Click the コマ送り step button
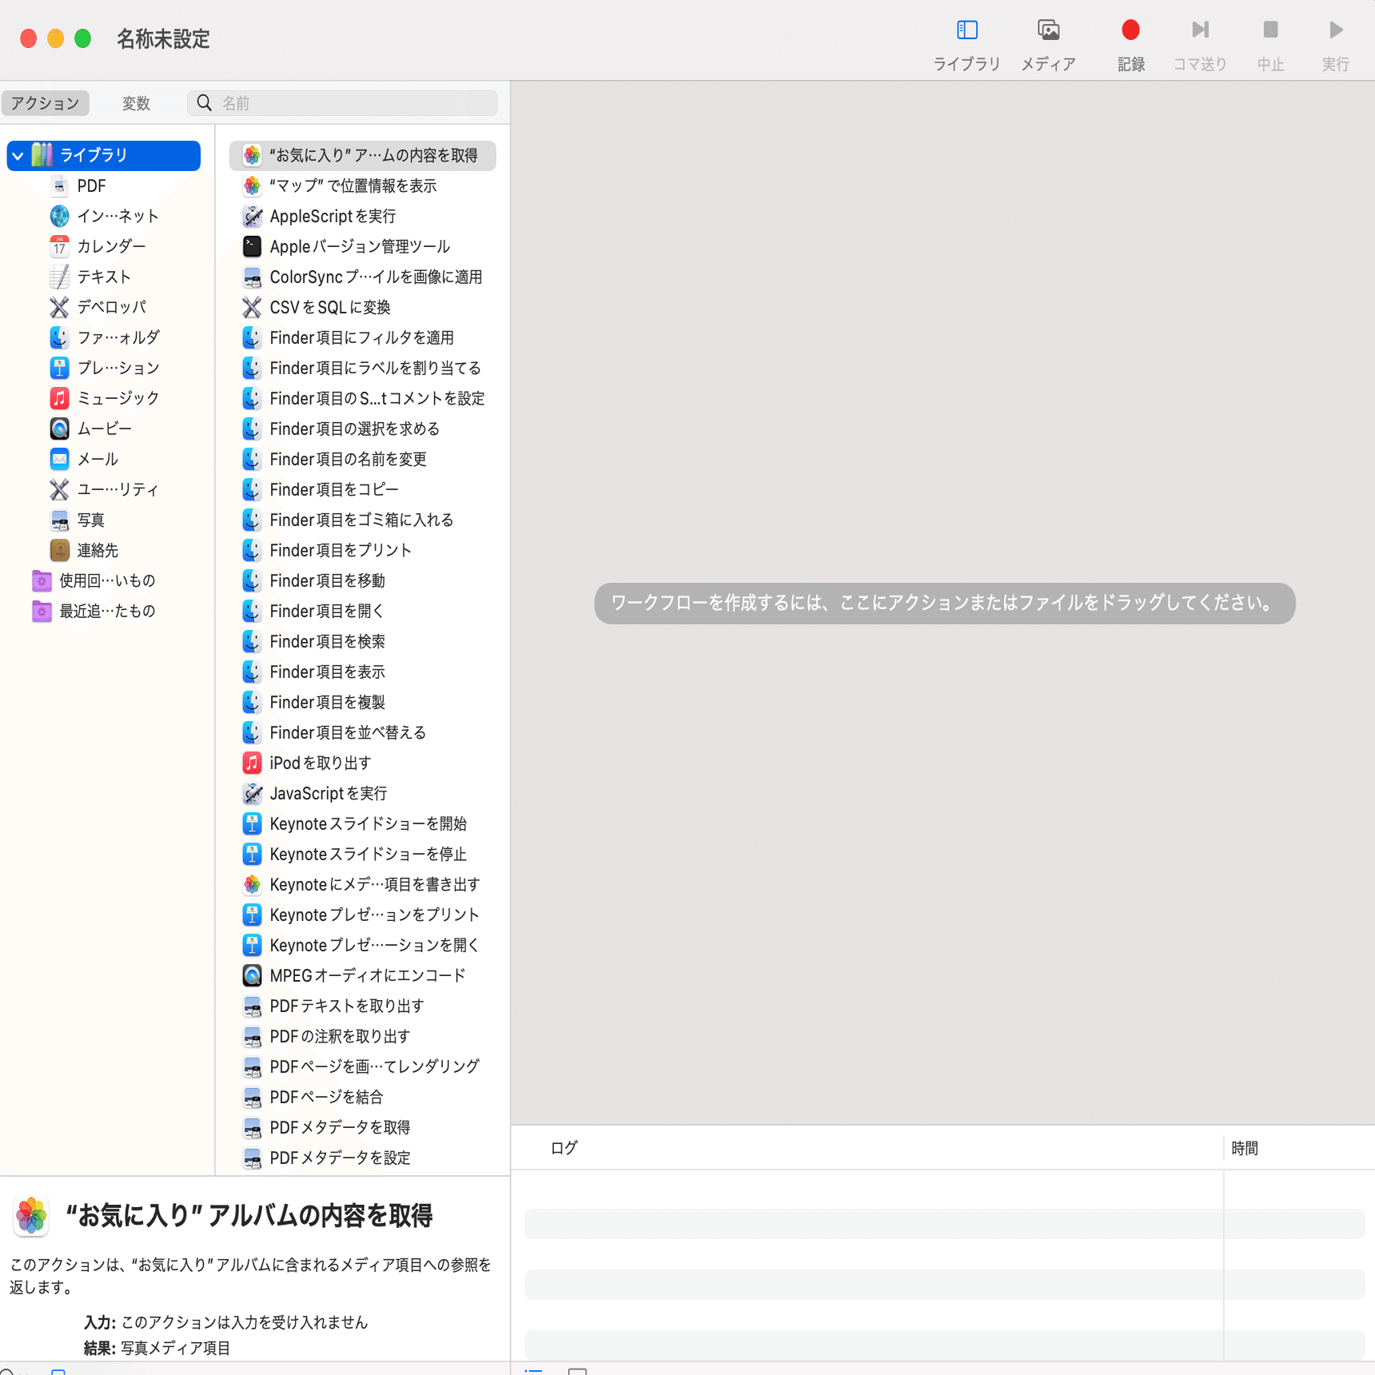The width and height of the screenshot is (1375, 1375). pyautogui.click(x=1199, y=45)
